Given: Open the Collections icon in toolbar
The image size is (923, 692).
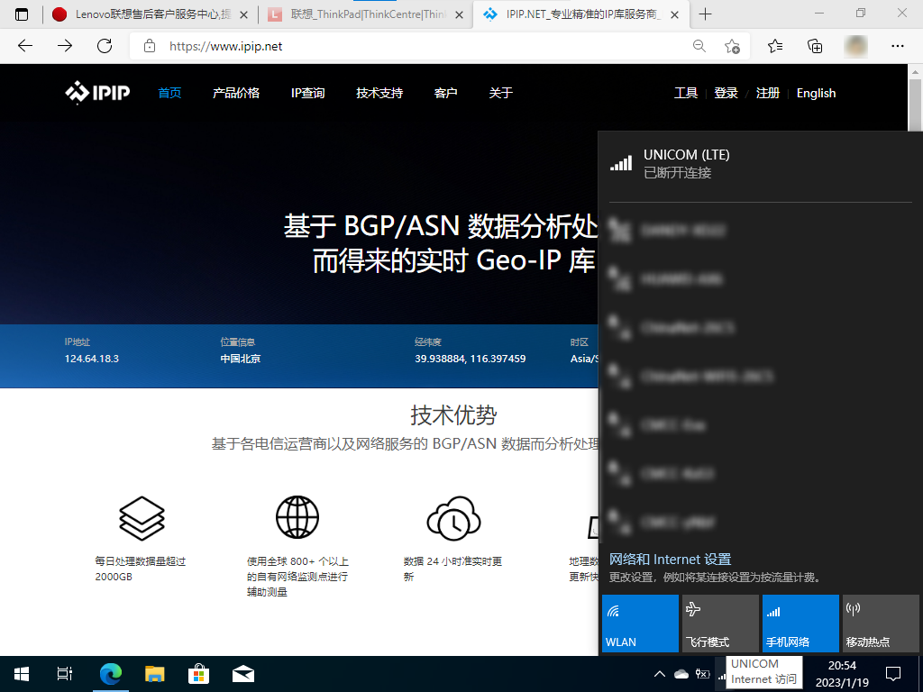Looking at the screenshot, I should point(815,46).
